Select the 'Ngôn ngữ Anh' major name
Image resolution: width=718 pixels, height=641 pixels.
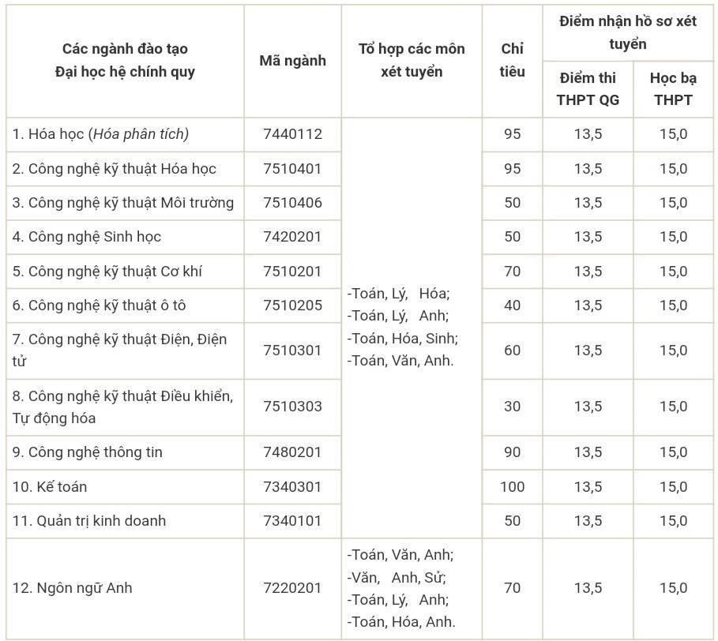[x=73, y=588]
